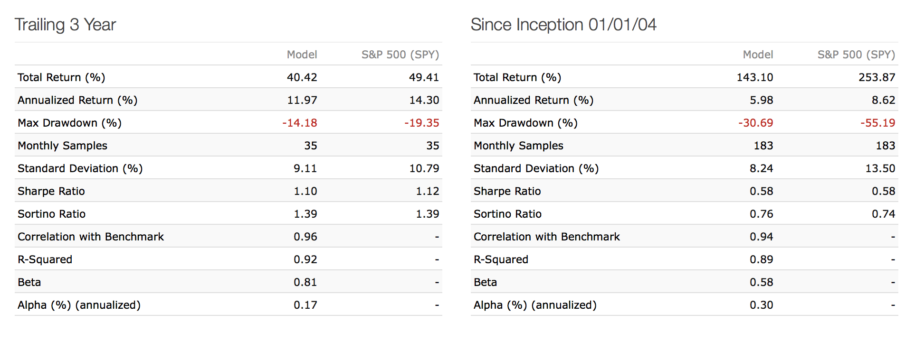Click the 1.10 Sharpe Ratio value
The height and width of the screenshot is (350, 915).
(x=305, y=191)
